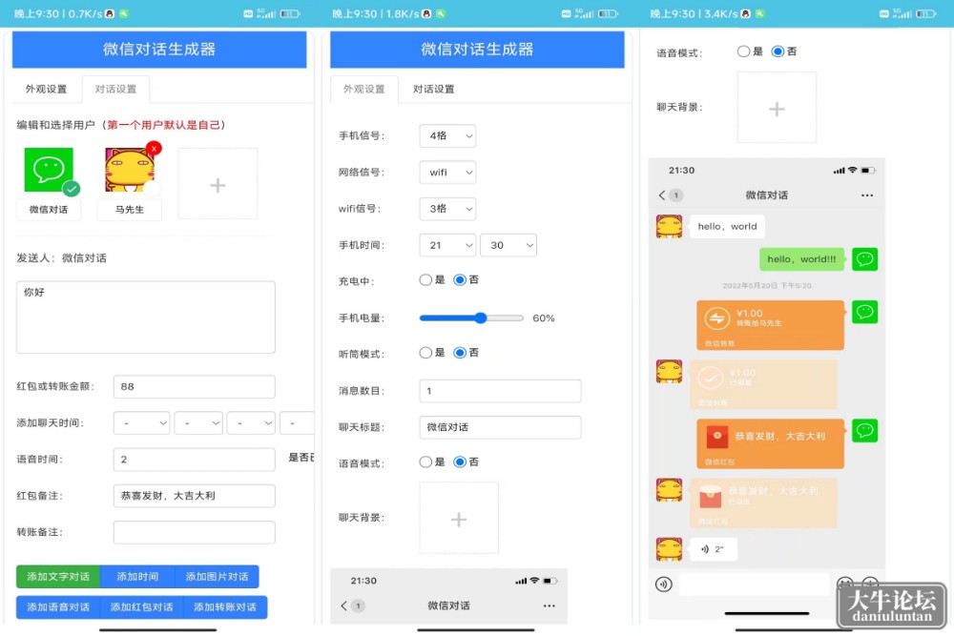Click the 添加红包对话 button
Viewport: 954px width, 636px height.
point(141,606)
